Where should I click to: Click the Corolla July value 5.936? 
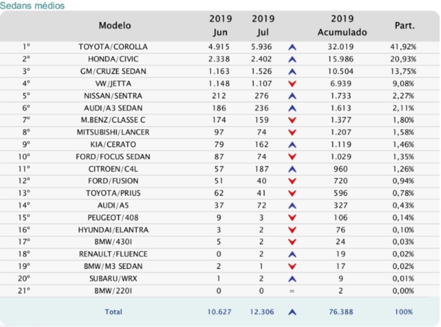coord(262,47)
